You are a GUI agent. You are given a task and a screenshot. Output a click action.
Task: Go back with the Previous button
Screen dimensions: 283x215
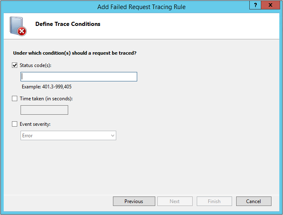tap(134, 201)
